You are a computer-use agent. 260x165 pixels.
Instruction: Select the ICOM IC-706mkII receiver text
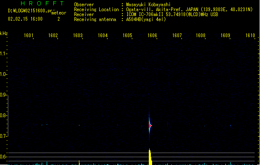(x=172, y=14)
